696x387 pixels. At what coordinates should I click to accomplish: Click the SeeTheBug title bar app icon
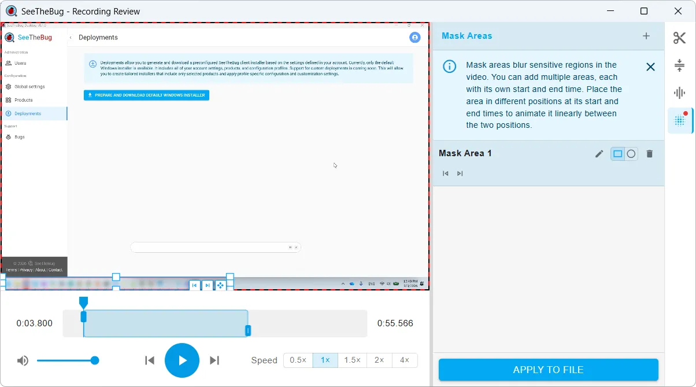(12, 11)
